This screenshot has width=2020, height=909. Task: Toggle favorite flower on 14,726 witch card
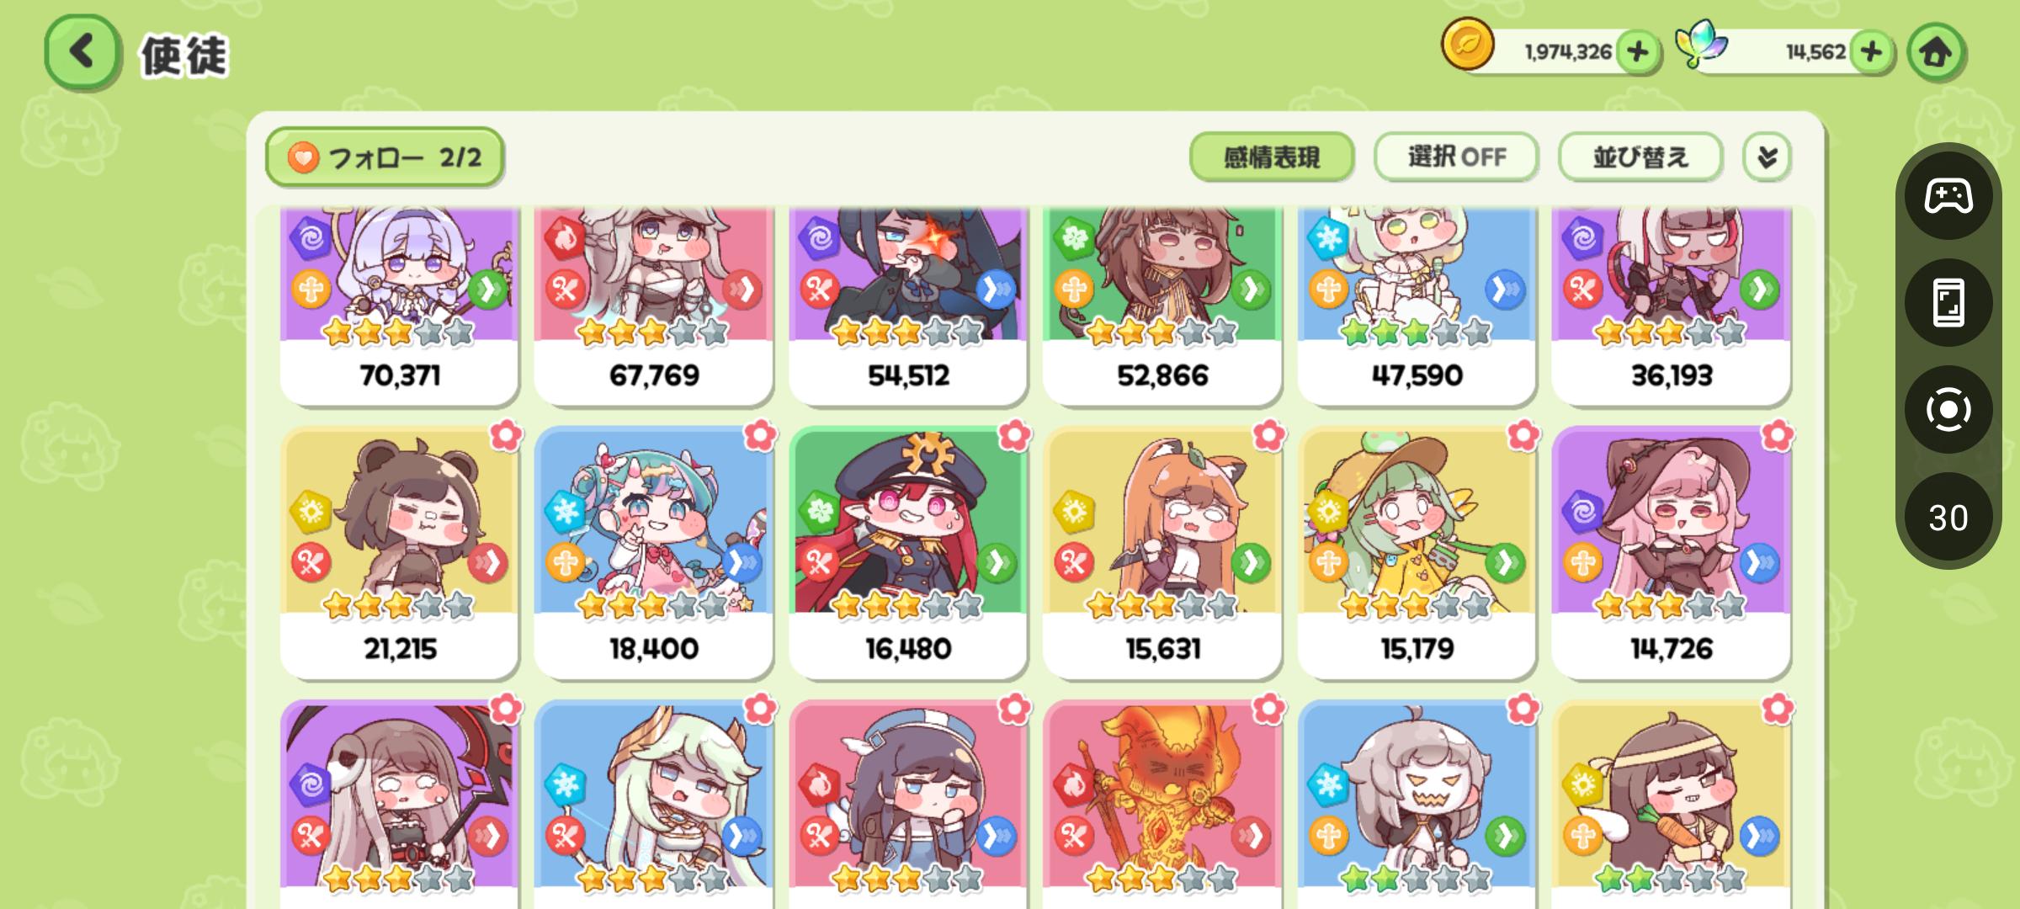[x=1777, y=435]
